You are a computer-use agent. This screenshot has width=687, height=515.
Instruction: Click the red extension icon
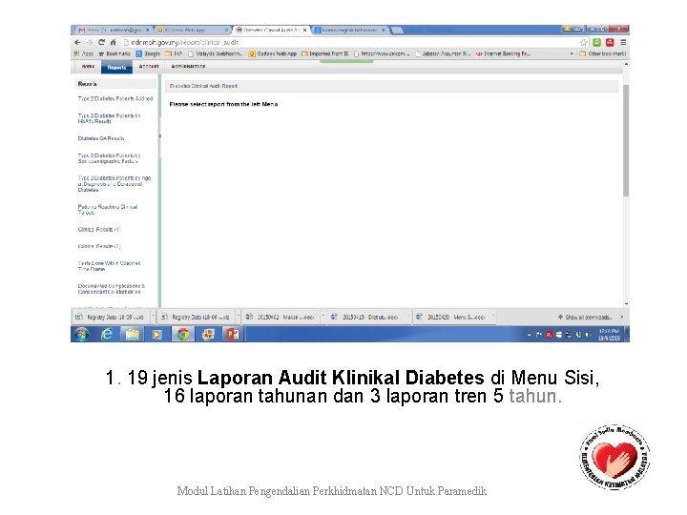[610, 43]
